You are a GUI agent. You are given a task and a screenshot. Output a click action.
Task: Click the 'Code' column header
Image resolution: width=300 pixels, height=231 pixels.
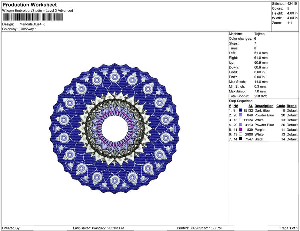[x=281, y=105]
